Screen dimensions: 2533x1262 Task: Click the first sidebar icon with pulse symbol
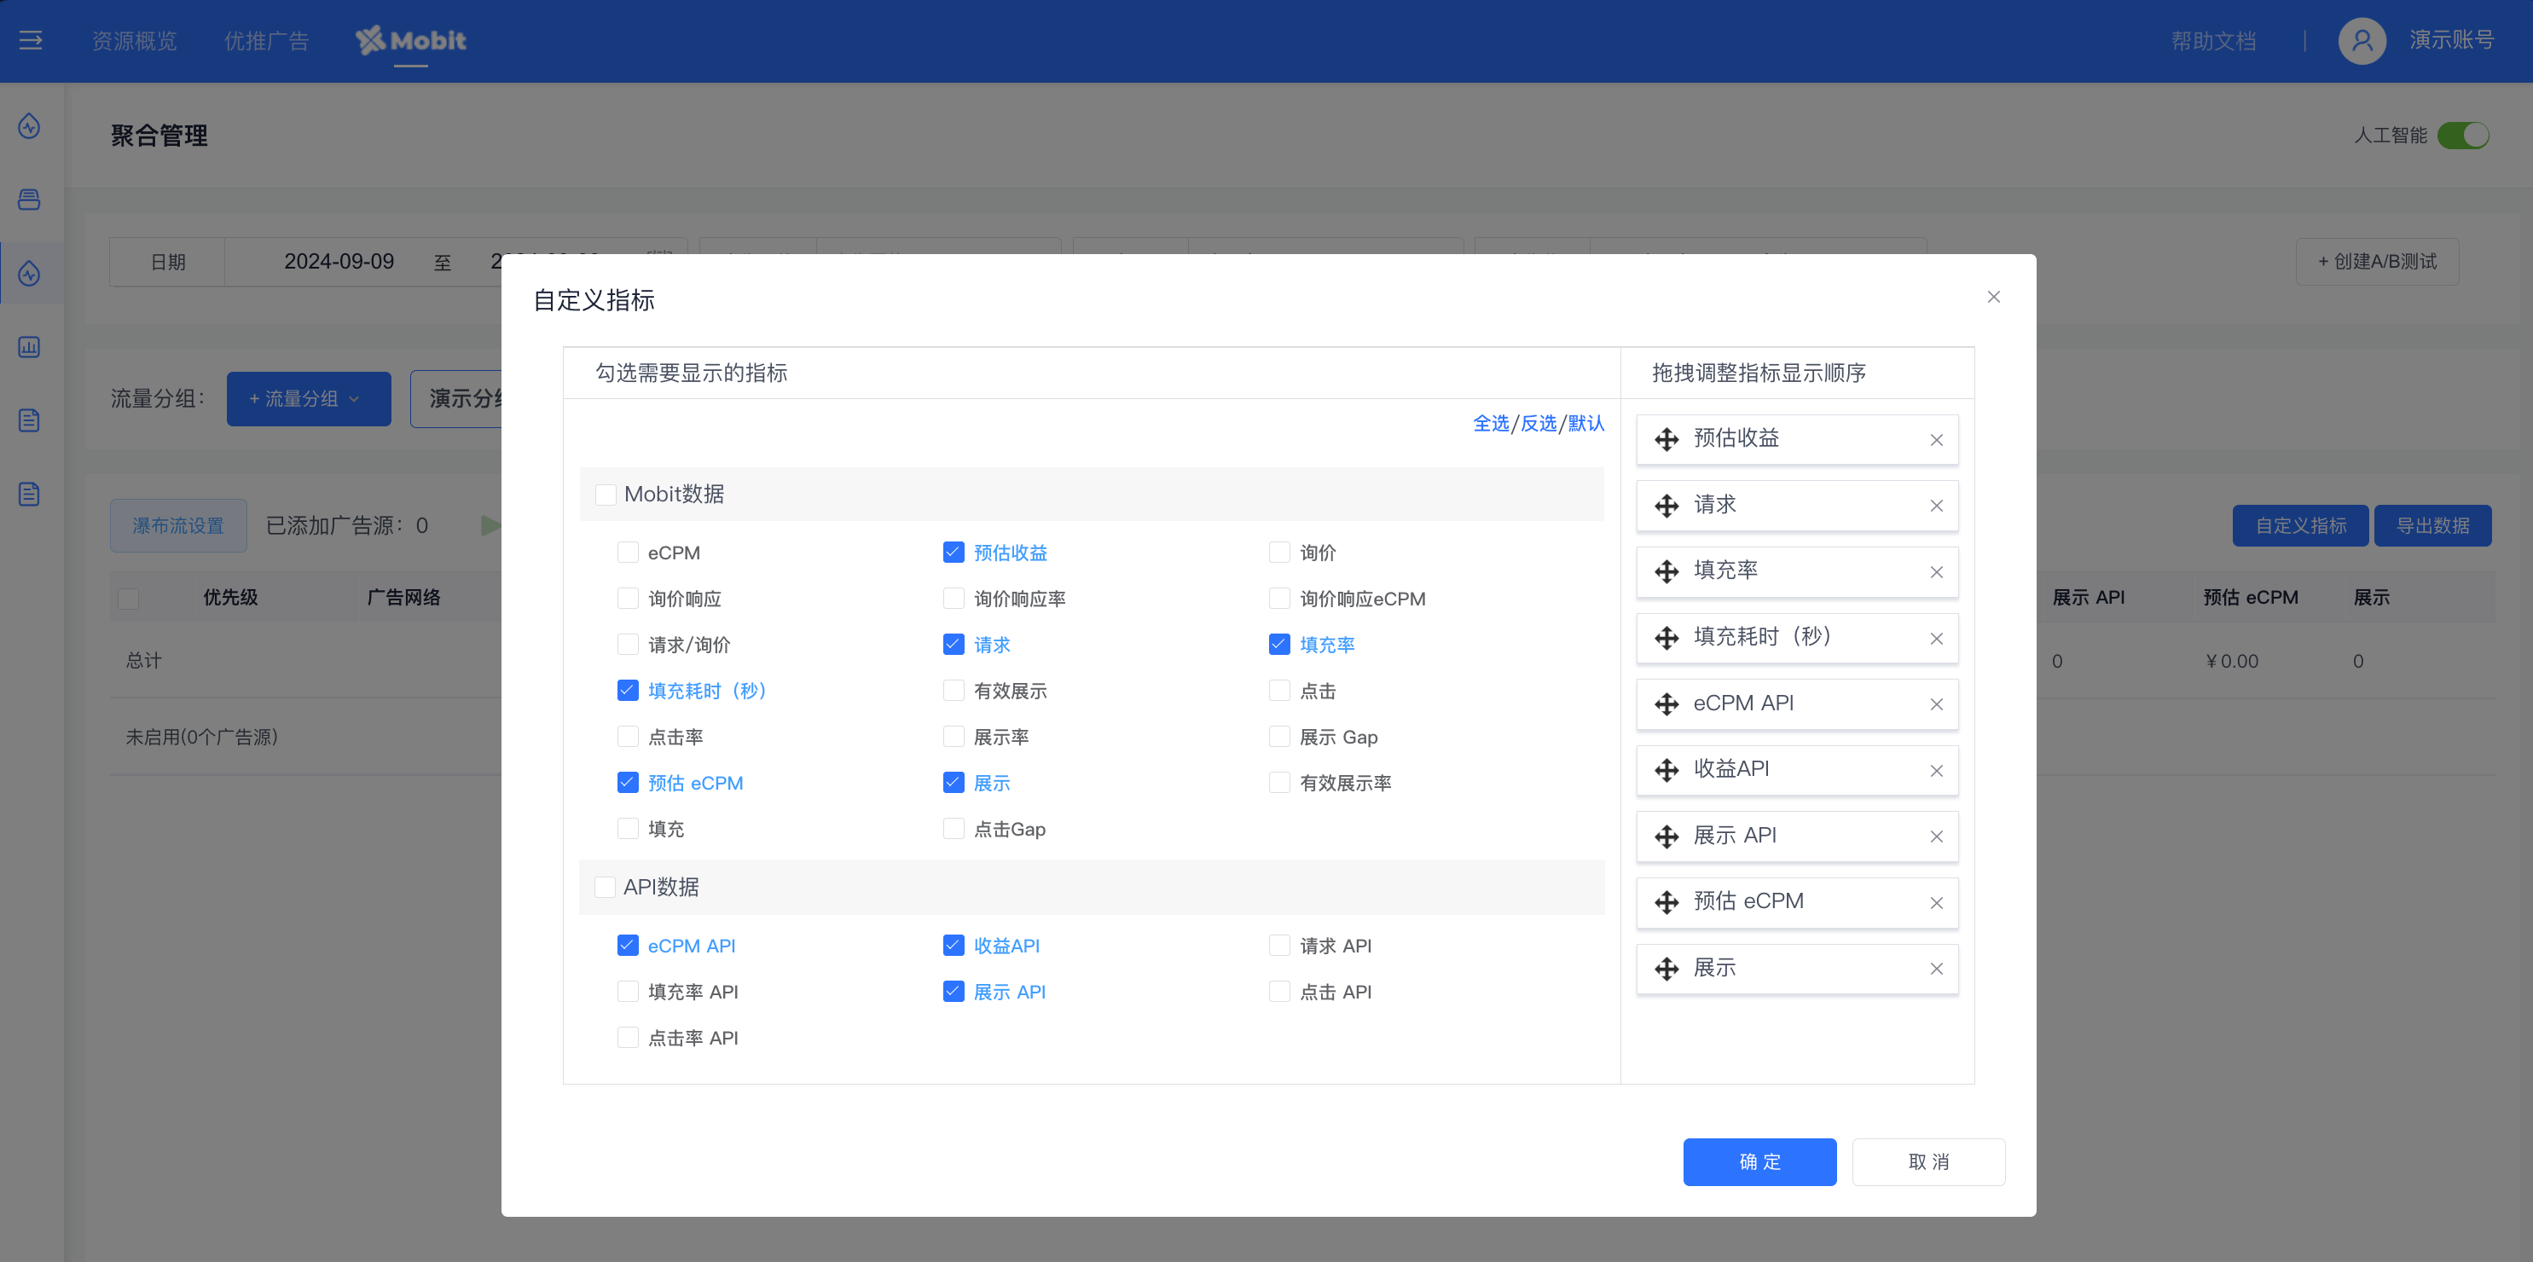coord(30,126)
